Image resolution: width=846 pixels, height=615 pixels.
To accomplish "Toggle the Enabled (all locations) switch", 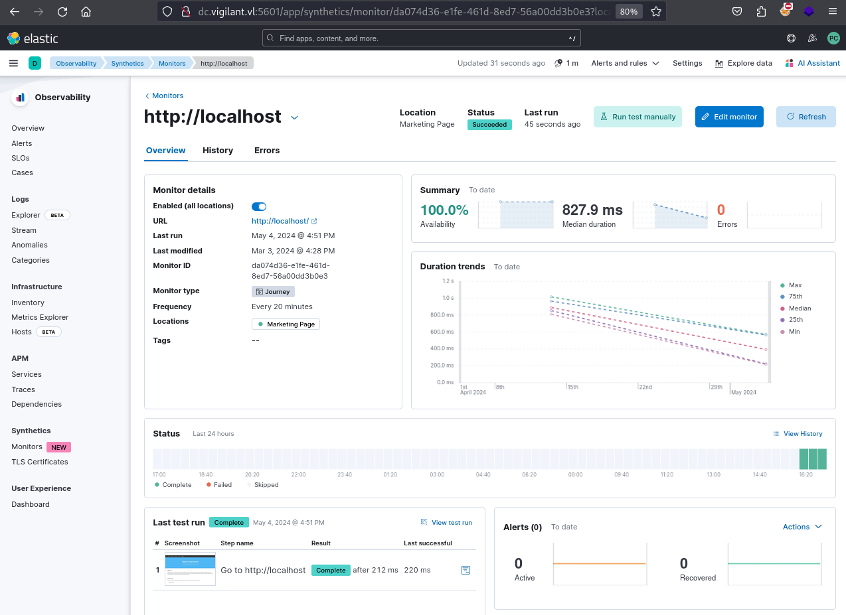I will coord(259,206).
